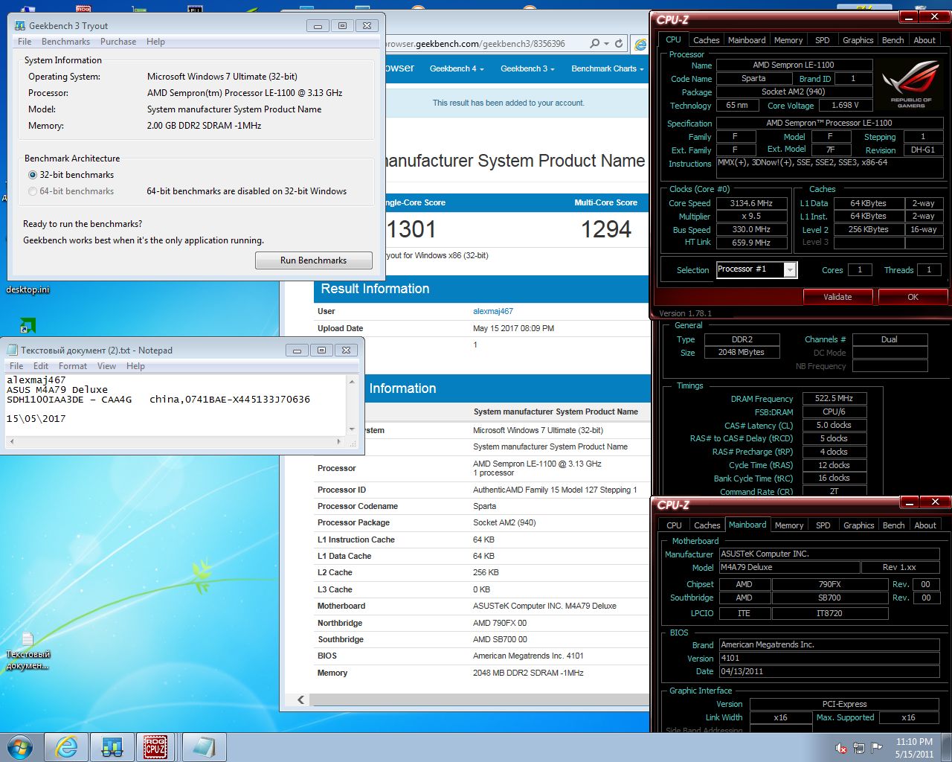Viewport: 952px width, 762px height.
Task: Click the browser address bar search icon
Action: 594,44
